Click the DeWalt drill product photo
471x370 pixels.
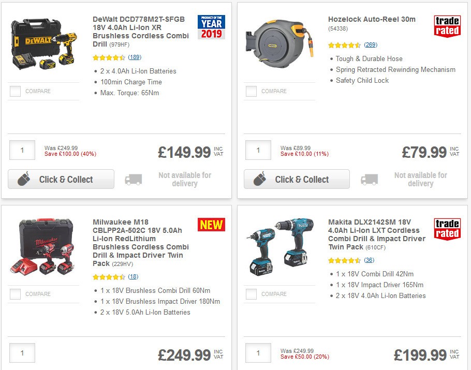click(43, 44)
